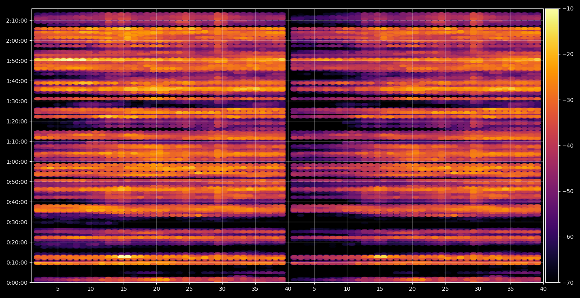Image resolution: width=580 pixels, height=298 pixels.
Task: Click the right heatmap's x-axis label 15
Action: tap(379, 289)
